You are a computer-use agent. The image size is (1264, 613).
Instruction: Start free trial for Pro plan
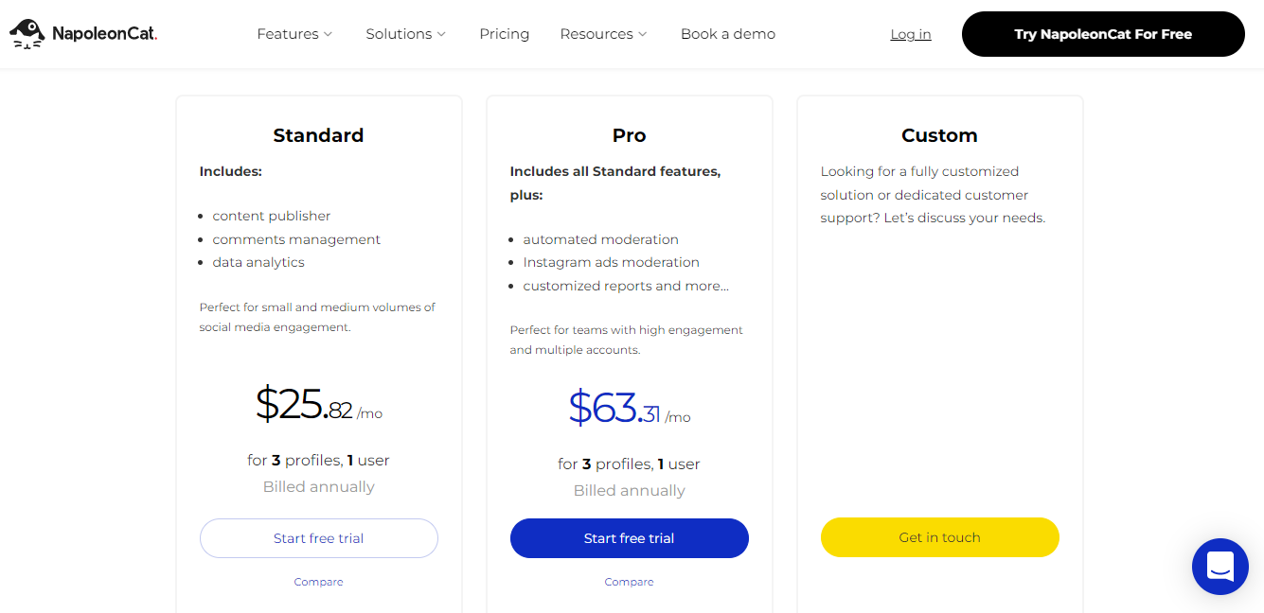click(x=629, y=538)
